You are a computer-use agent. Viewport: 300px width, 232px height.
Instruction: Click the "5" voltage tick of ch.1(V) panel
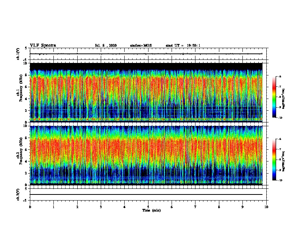26,48
